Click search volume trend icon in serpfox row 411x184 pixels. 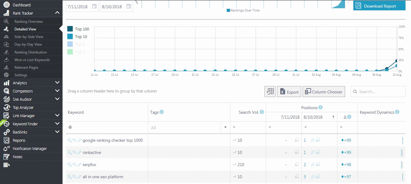click(234, 165)
